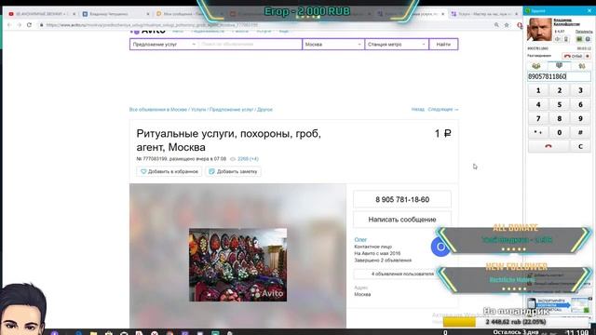Click "Добавить в избранное" button
The width and height of the screenshot is (596, 335).
(x=169, y=171)
